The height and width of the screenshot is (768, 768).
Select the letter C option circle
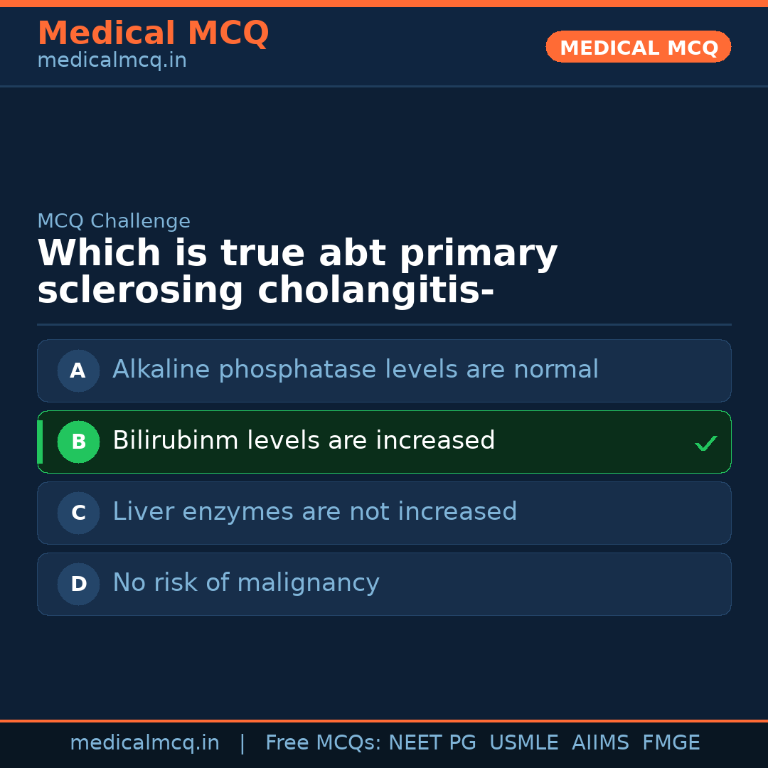point(78,513)
